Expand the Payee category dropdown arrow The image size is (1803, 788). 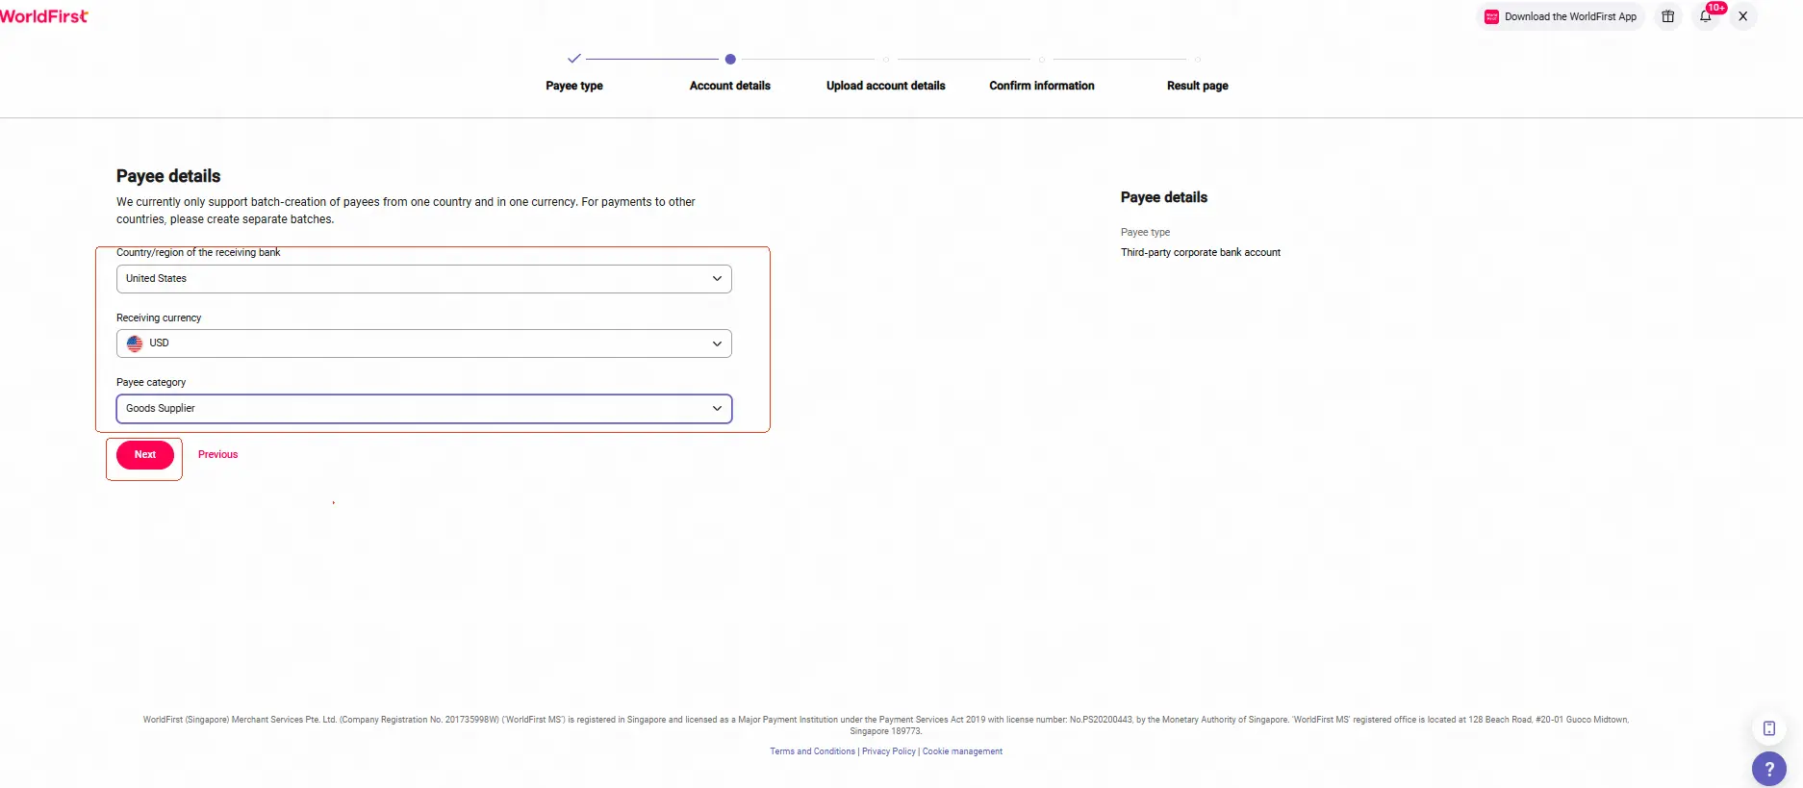click(x=717, y=409)
